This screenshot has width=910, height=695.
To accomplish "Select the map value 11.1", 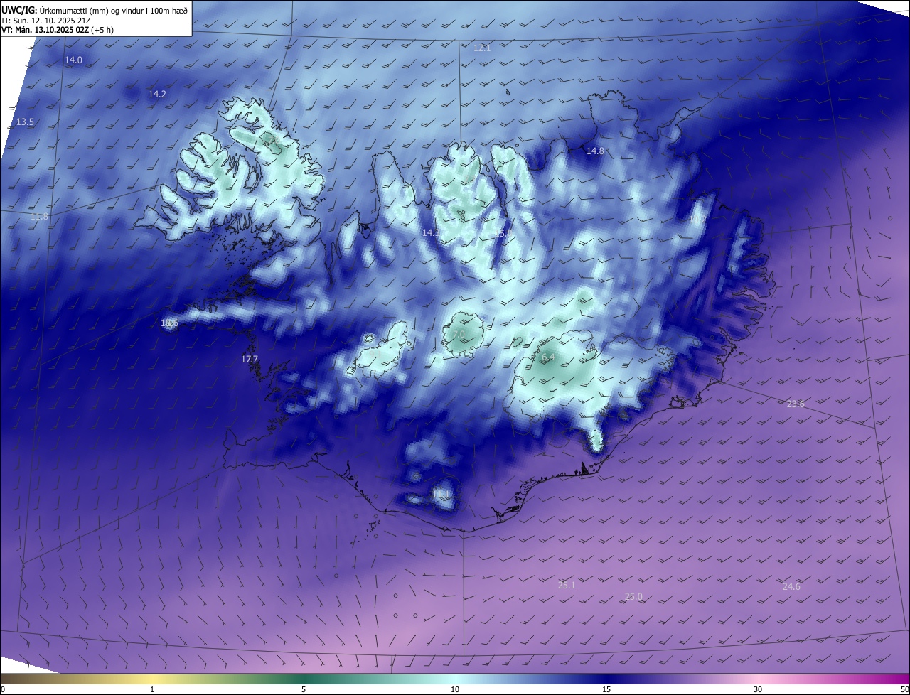I will click(441, 493).
